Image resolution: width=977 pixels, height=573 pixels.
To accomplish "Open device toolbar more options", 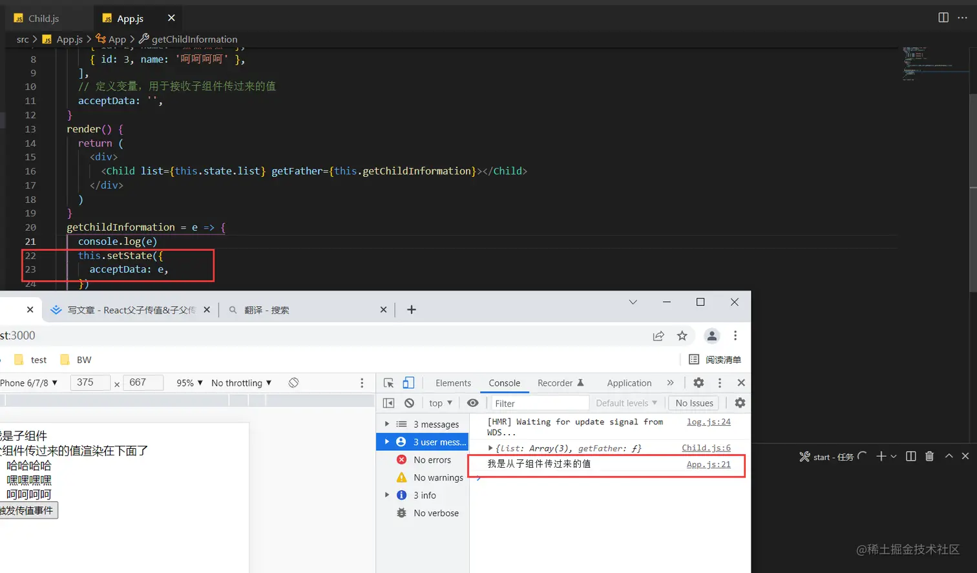I will tap(362, 383).
